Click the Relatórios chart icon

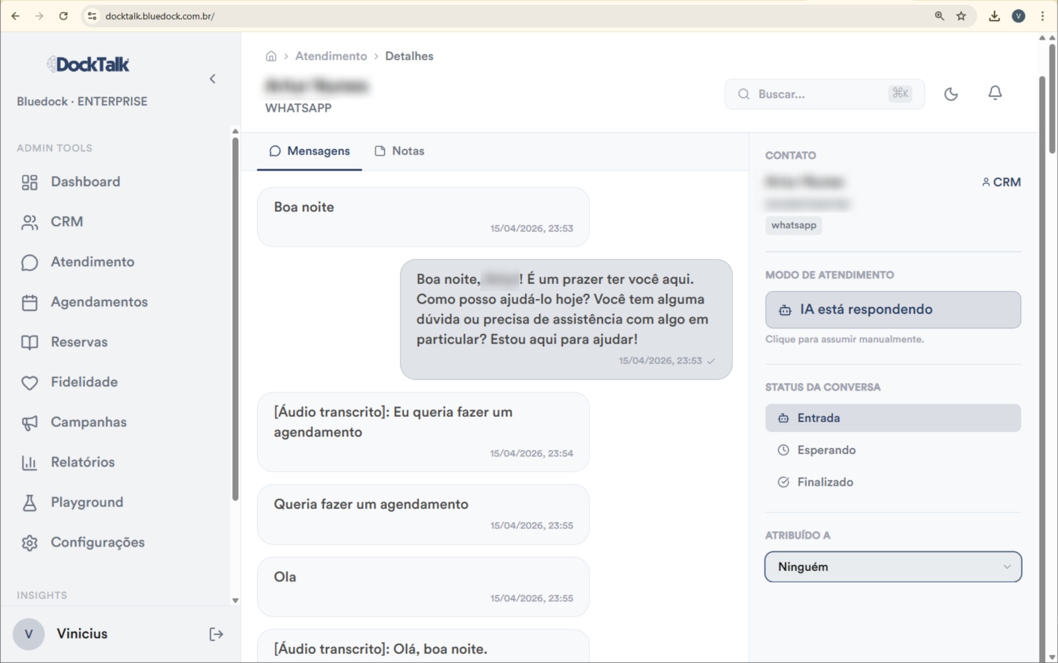point(30,463)
